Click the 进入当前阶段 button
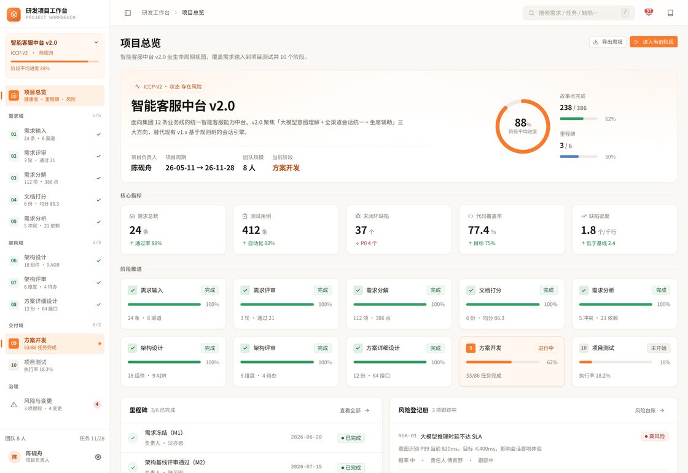 pos(654,42)
